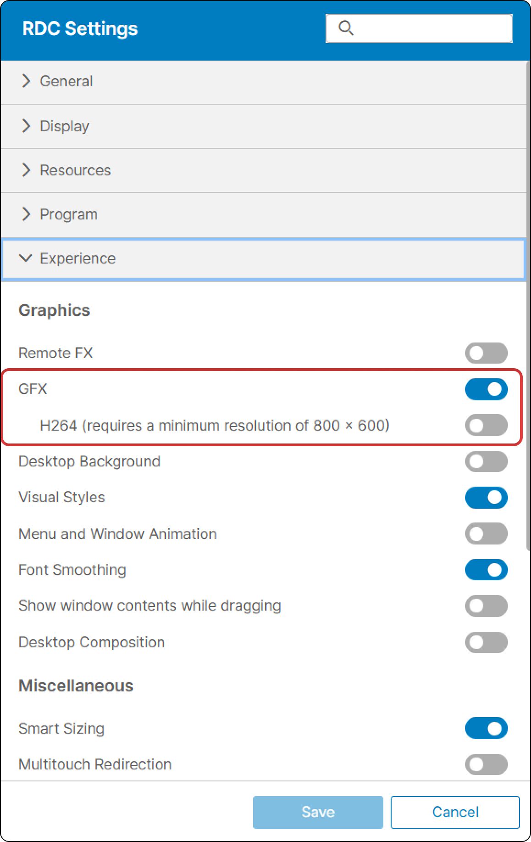Turn off Smart Sizing toggle
531x842 pixels.
(486, 729)
